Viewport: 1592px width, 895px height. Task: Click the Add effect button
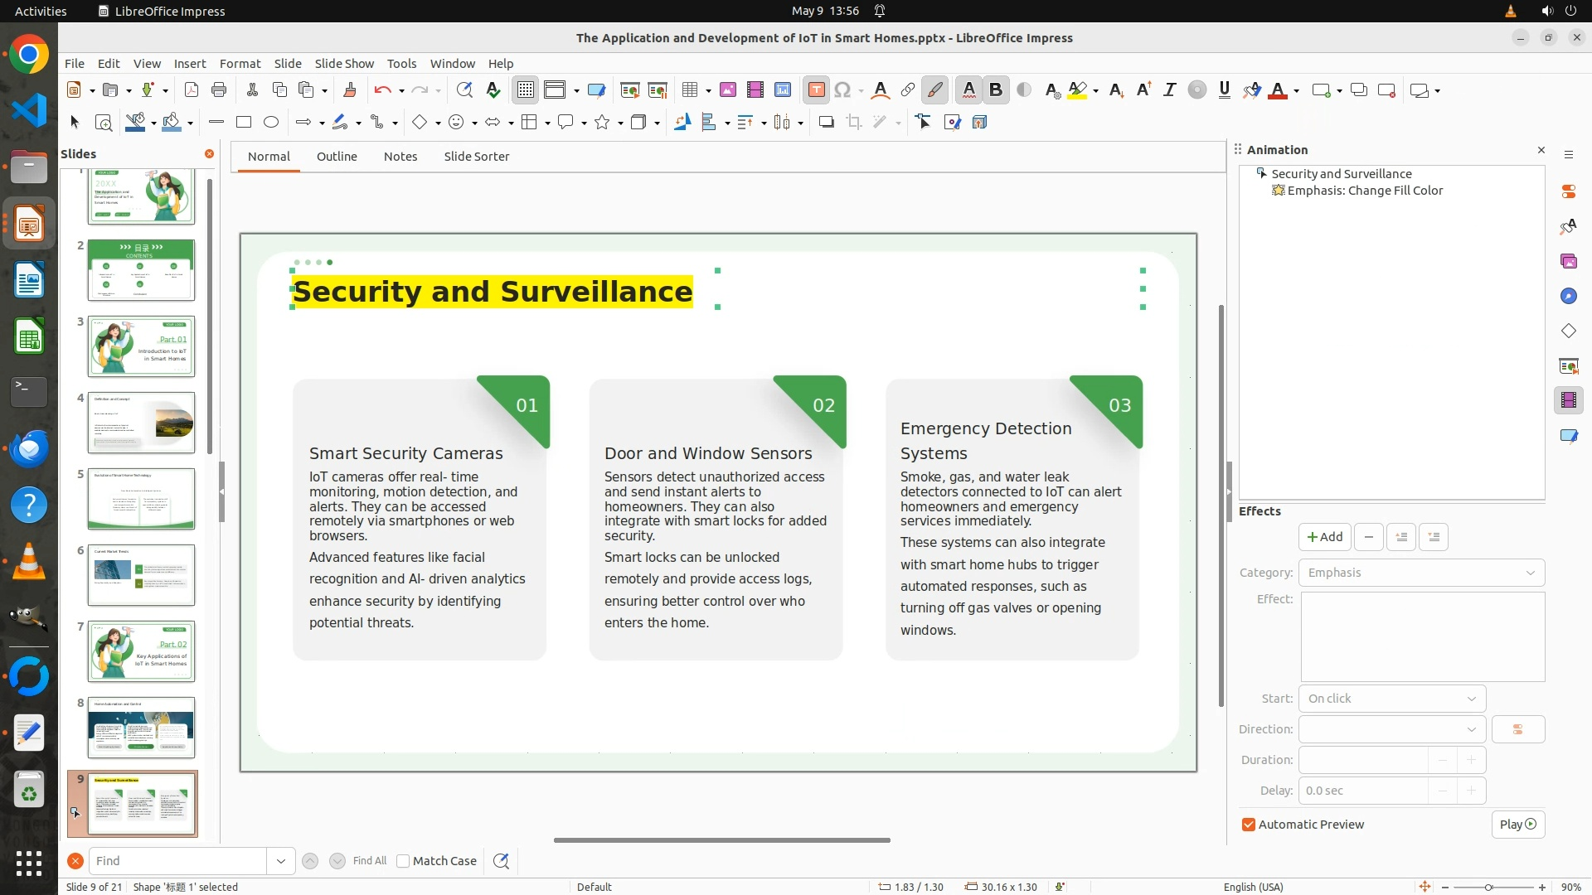pyautogui.click(x=1324, y=537)
